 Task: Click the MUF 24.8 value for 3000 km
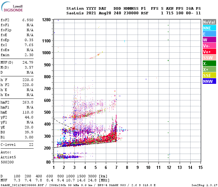(x=92, y=180)
